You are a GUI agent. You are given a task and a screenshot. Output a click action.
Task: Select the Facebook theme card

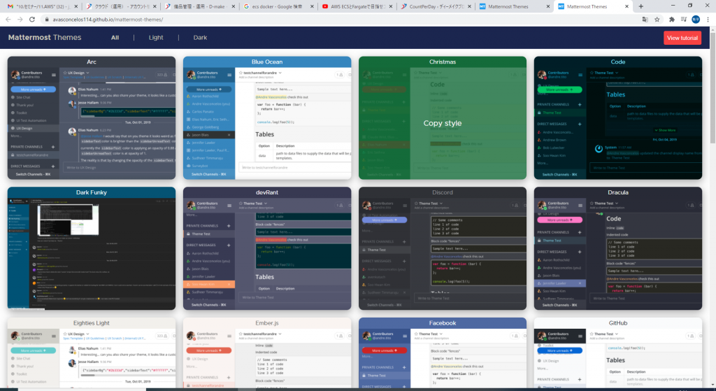pyautogui.click(x=443, y=353)
